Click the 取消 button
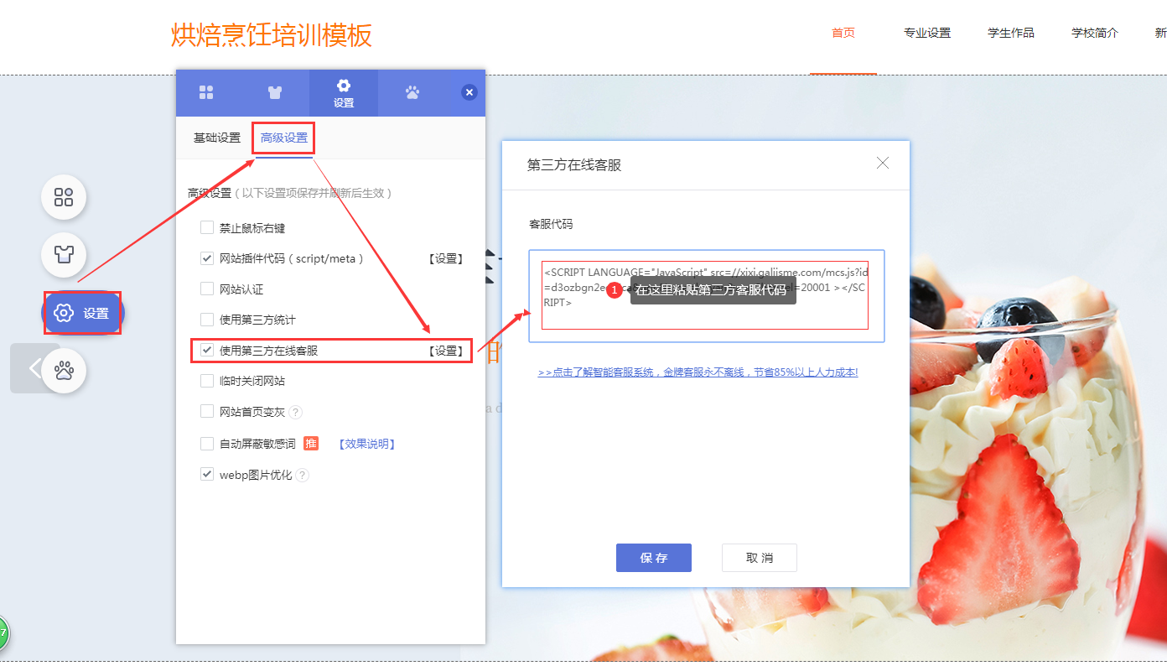 click(760, 558)
